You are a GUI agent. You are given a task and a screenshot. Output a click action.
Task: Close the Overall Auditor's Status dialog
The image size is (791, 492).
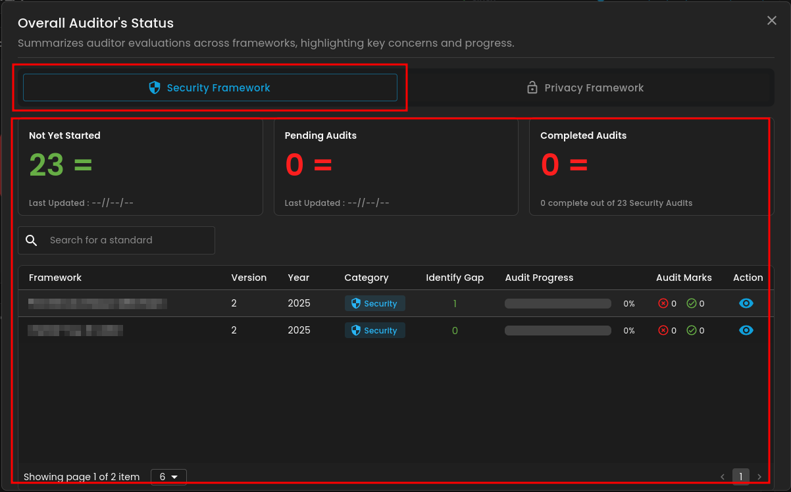point(772,21)
